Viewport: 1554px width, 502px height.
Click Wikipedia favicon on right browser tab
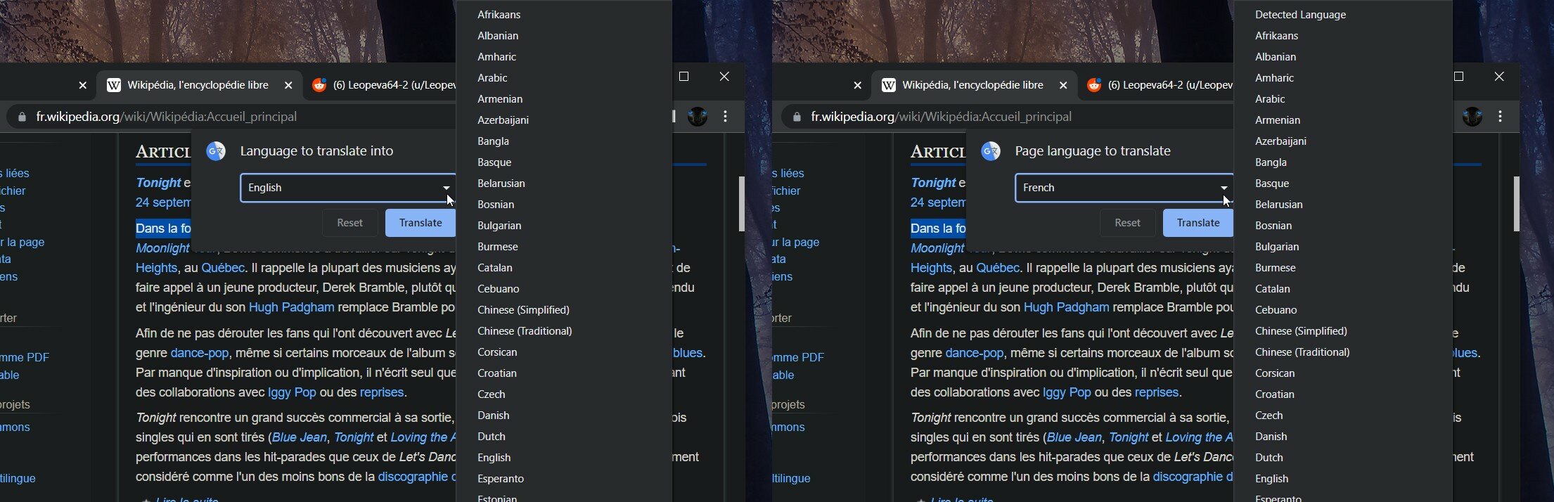coord(889,85)
